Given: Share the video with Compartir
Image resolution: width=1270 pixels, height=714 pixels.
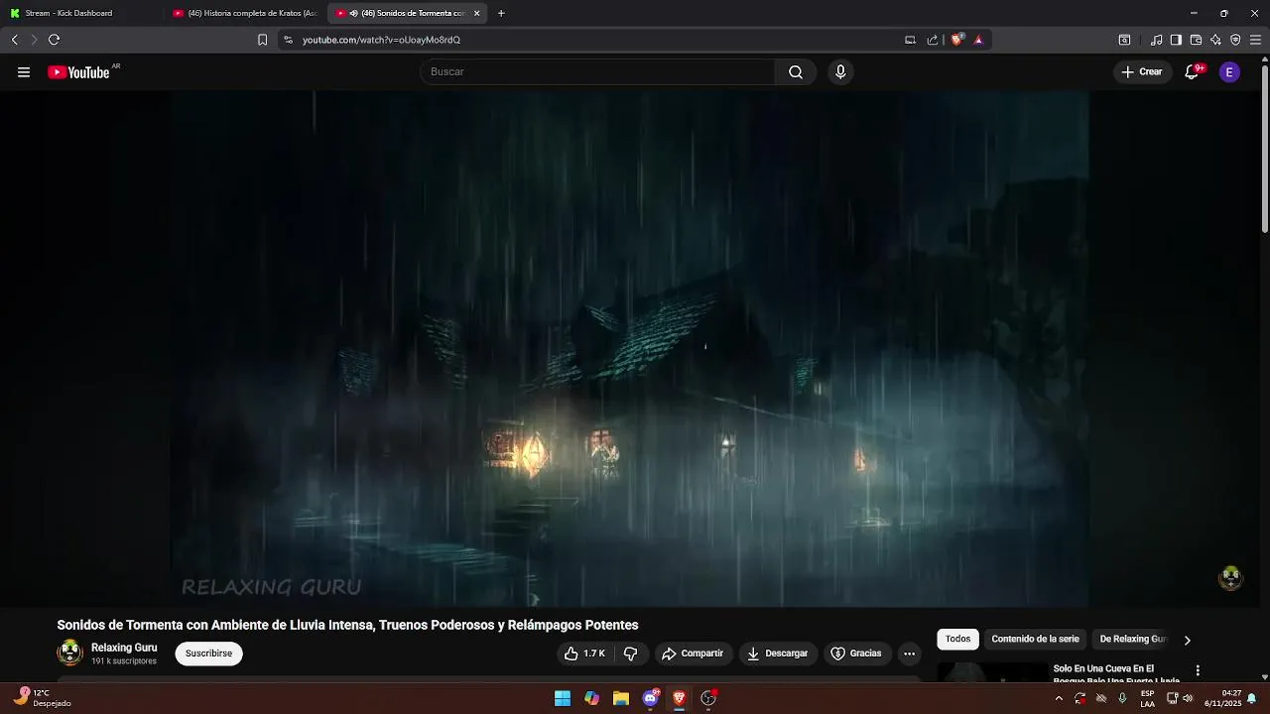Looking at the screenshot, I should tap(693, 654).
